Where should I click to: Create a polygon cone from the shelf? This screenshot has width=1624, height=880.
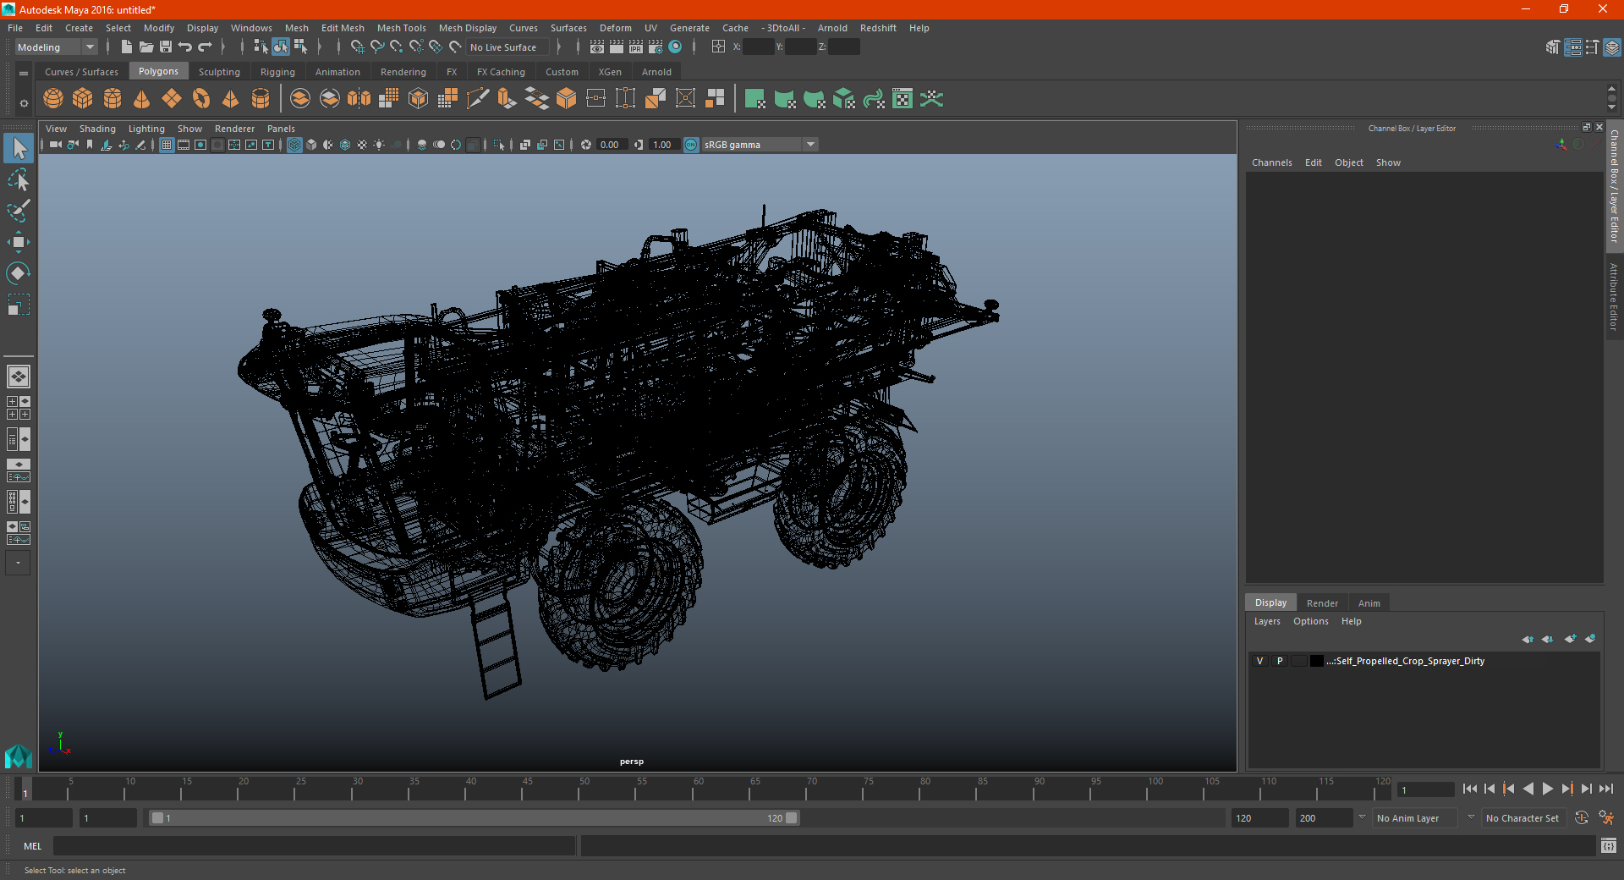tap(142, 99)
